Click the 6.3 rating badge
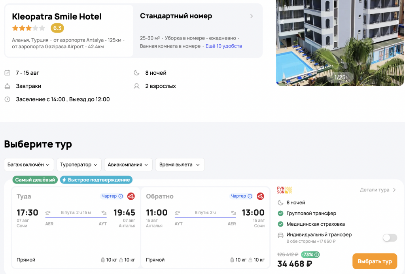The image size is (405, 274). (x=57, y=28)
